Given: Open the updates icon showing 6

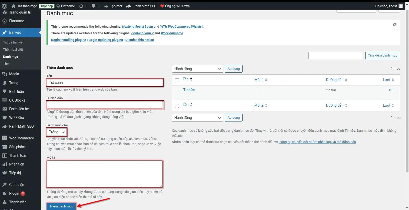Looking at the screenshot, I should pos(83,6).
